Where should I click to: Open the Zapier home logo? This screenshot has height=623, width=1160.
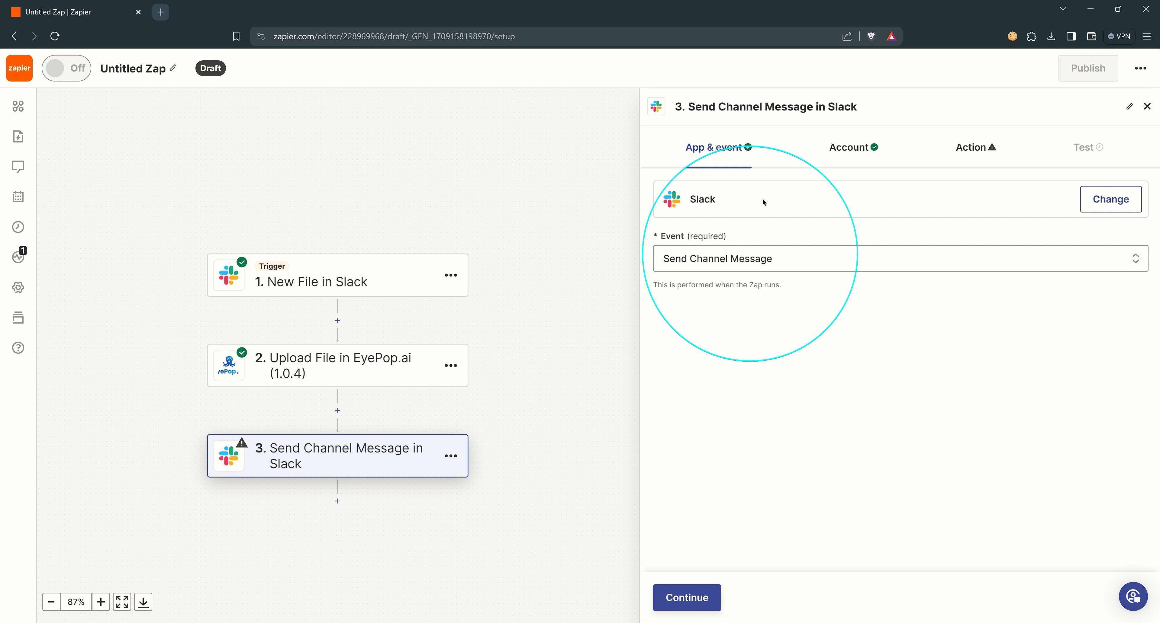[18, 68]
